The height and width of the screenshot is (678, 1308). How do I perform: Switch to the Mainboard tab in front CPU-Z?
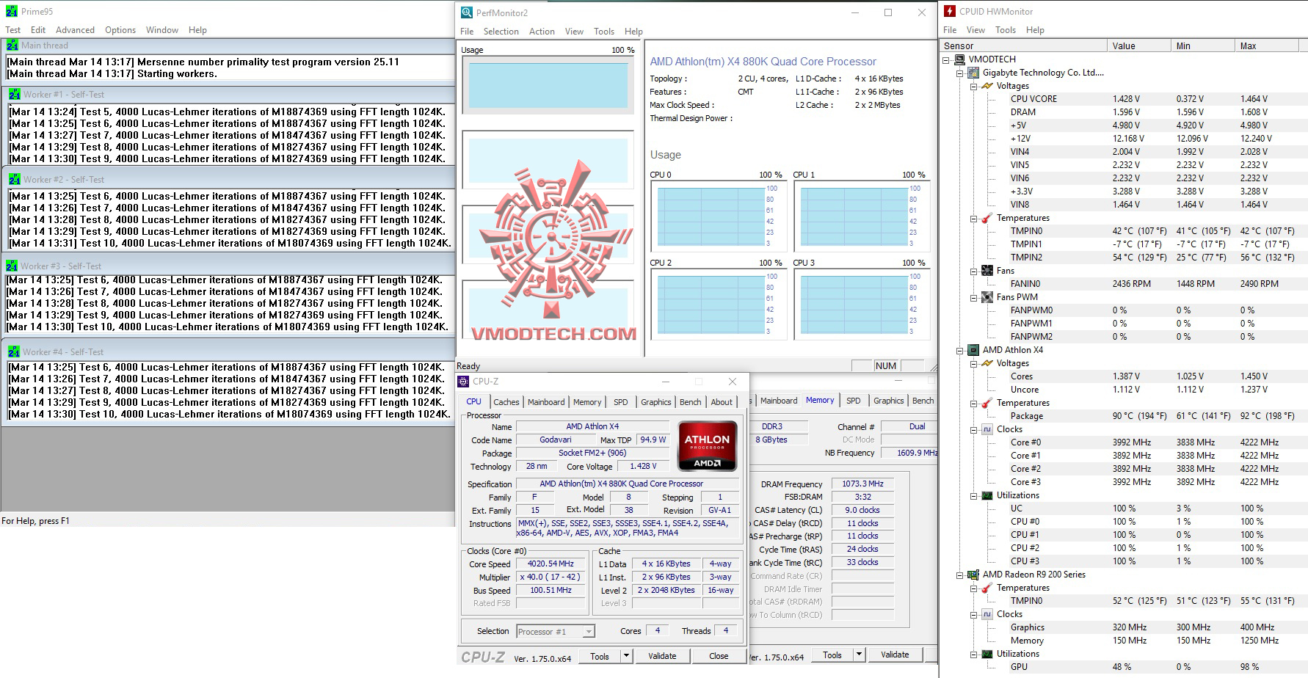(546, 402)
